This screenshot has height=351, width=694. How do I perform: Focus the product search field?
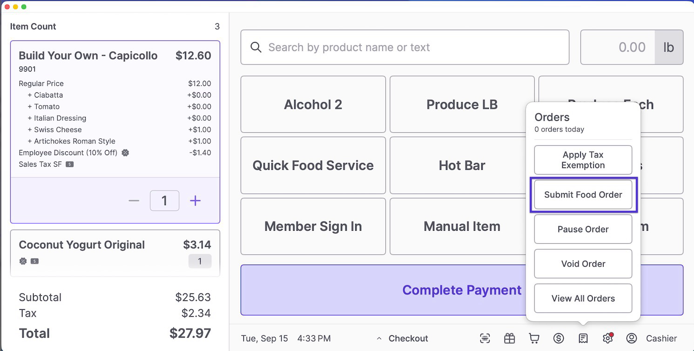405,47
